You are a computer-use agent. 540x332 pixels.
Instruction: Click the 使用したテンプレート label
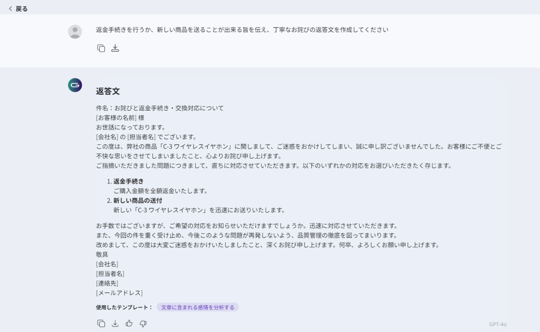click(124, 307)
